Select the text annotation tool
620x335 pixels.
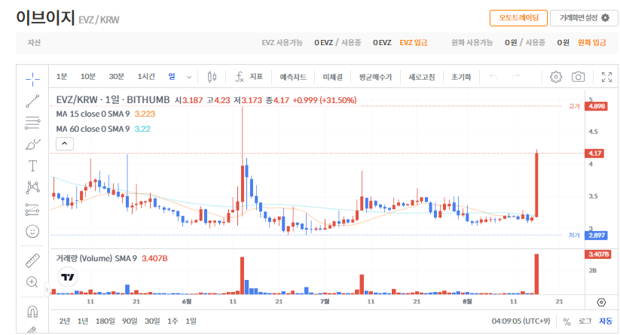(32, 166)
